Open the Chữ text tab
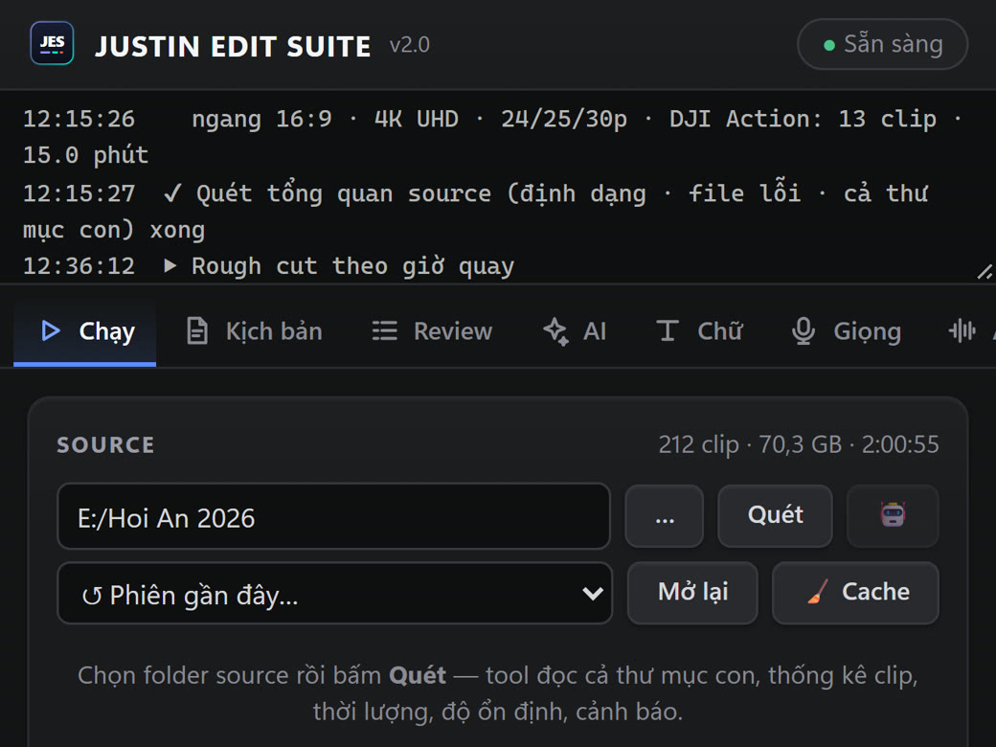Screen dimensions: 996x747 (x=699, y=331)
